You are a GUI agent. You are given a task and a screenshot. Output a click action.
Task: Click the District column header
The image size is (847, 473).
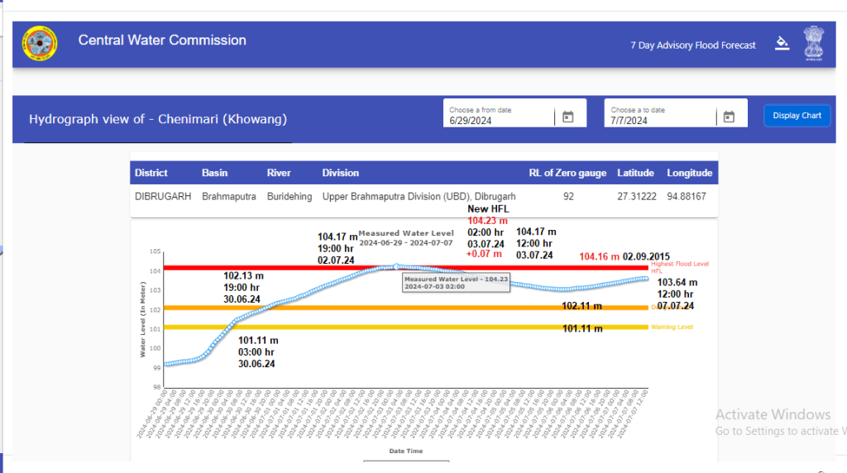click(151, 173)
